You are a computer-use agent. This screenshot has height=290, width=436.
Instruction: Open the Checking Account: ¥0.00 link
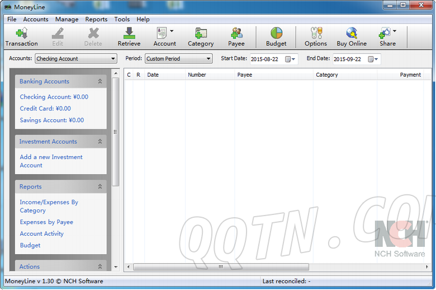pyautogui.click(x=54, y=97)
